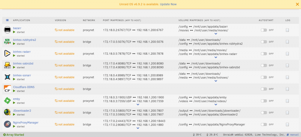301x137 pixels.
Task: Click /mnt/user/appdata/NginxProxyManager volume path
Action: (x=219, y=124)
